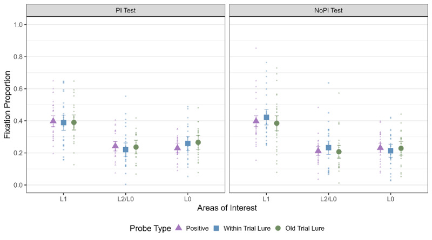Click the purple triangle at L2/L0 in NoPI Test
The height and width of the screenshot is (240, 432).
tap(318, 150)
